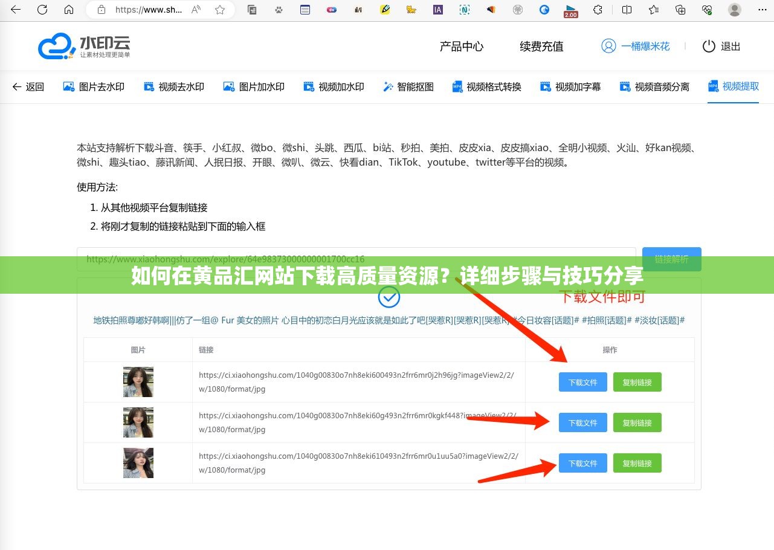
Task: Click the link text ending 0j2h96jg
Action: [x=356, y=382]
